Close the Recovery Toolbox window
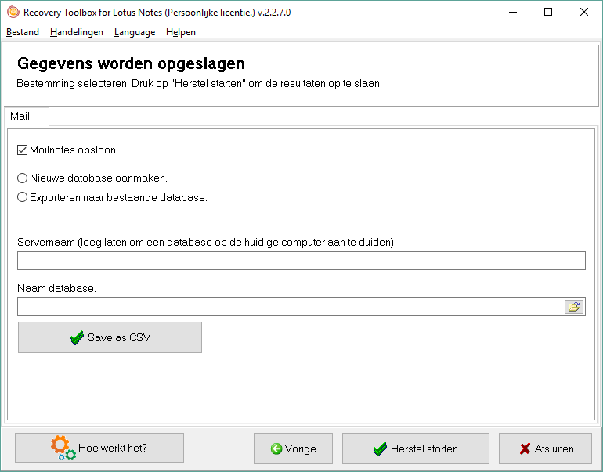The image size is (603, 472). tap(584, 13)
